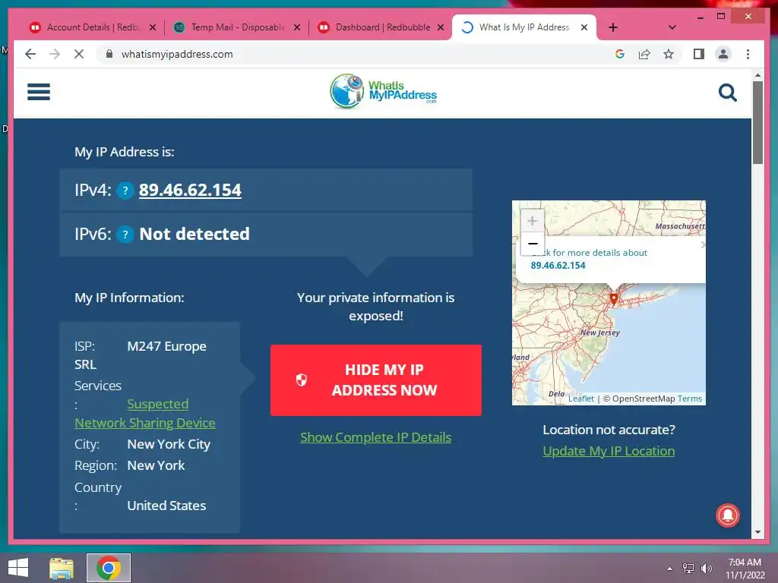
Task: Click the share page icon
Action: tap(644, 54)
